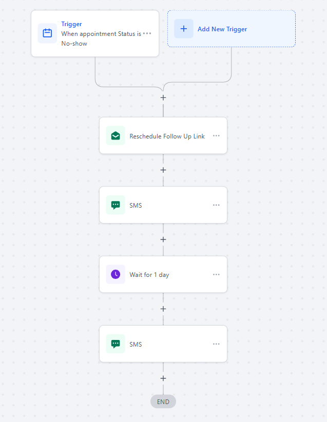Open the Trigger card's three-dot menu
This screenshot has width=327, height=422.
(147, 34)
